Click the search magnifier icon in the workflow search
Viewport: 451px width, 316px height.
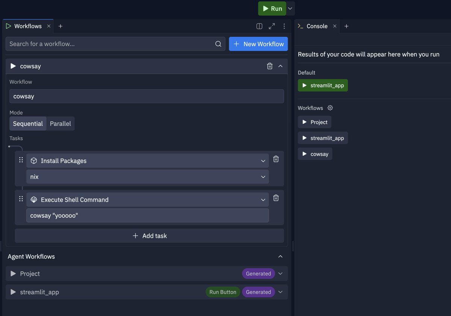[x=218, y=43]
